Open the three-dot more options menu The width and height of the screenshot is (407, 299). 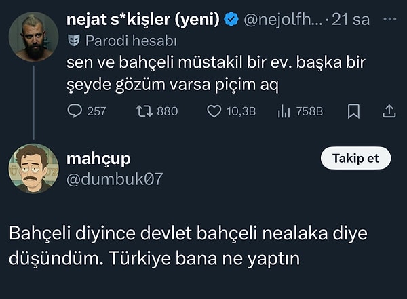(x=389, y=20)
